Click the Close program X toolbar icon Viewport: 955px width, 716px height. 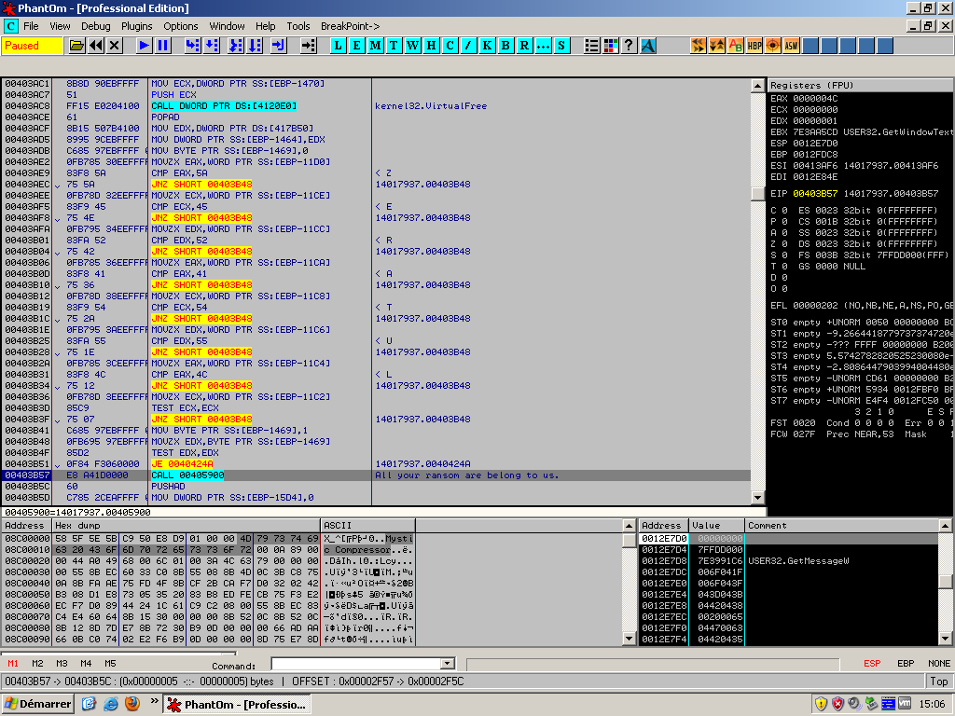(x=115, y=46)
